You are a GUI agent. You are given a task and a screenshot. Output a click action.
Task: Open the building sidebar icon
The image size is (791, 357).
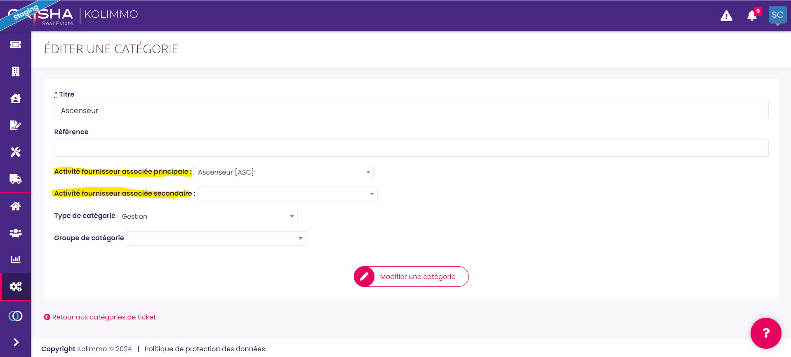click(16, 71)
